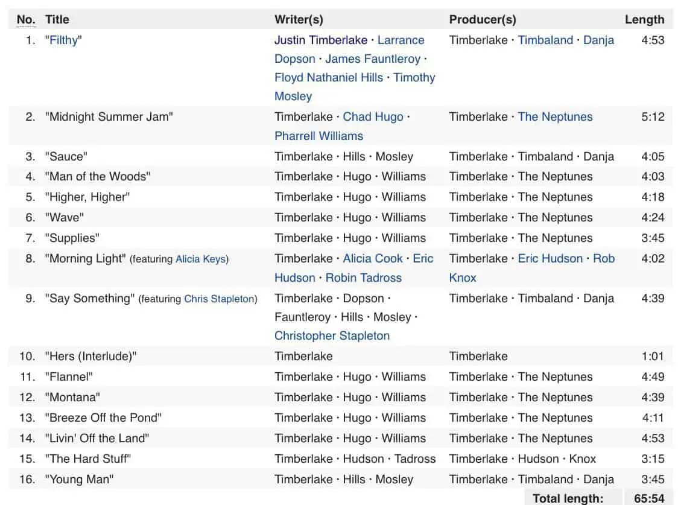Open Eric Hudson link in Producer(s) column
This screenshot has width=678, height=505.
550,259
